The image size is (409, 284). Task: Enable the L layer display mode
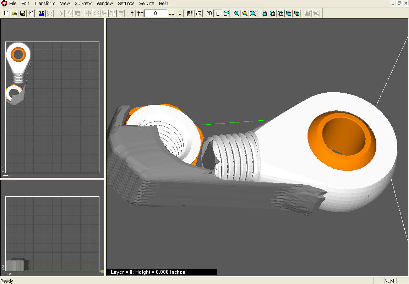[x=218, y=13]
